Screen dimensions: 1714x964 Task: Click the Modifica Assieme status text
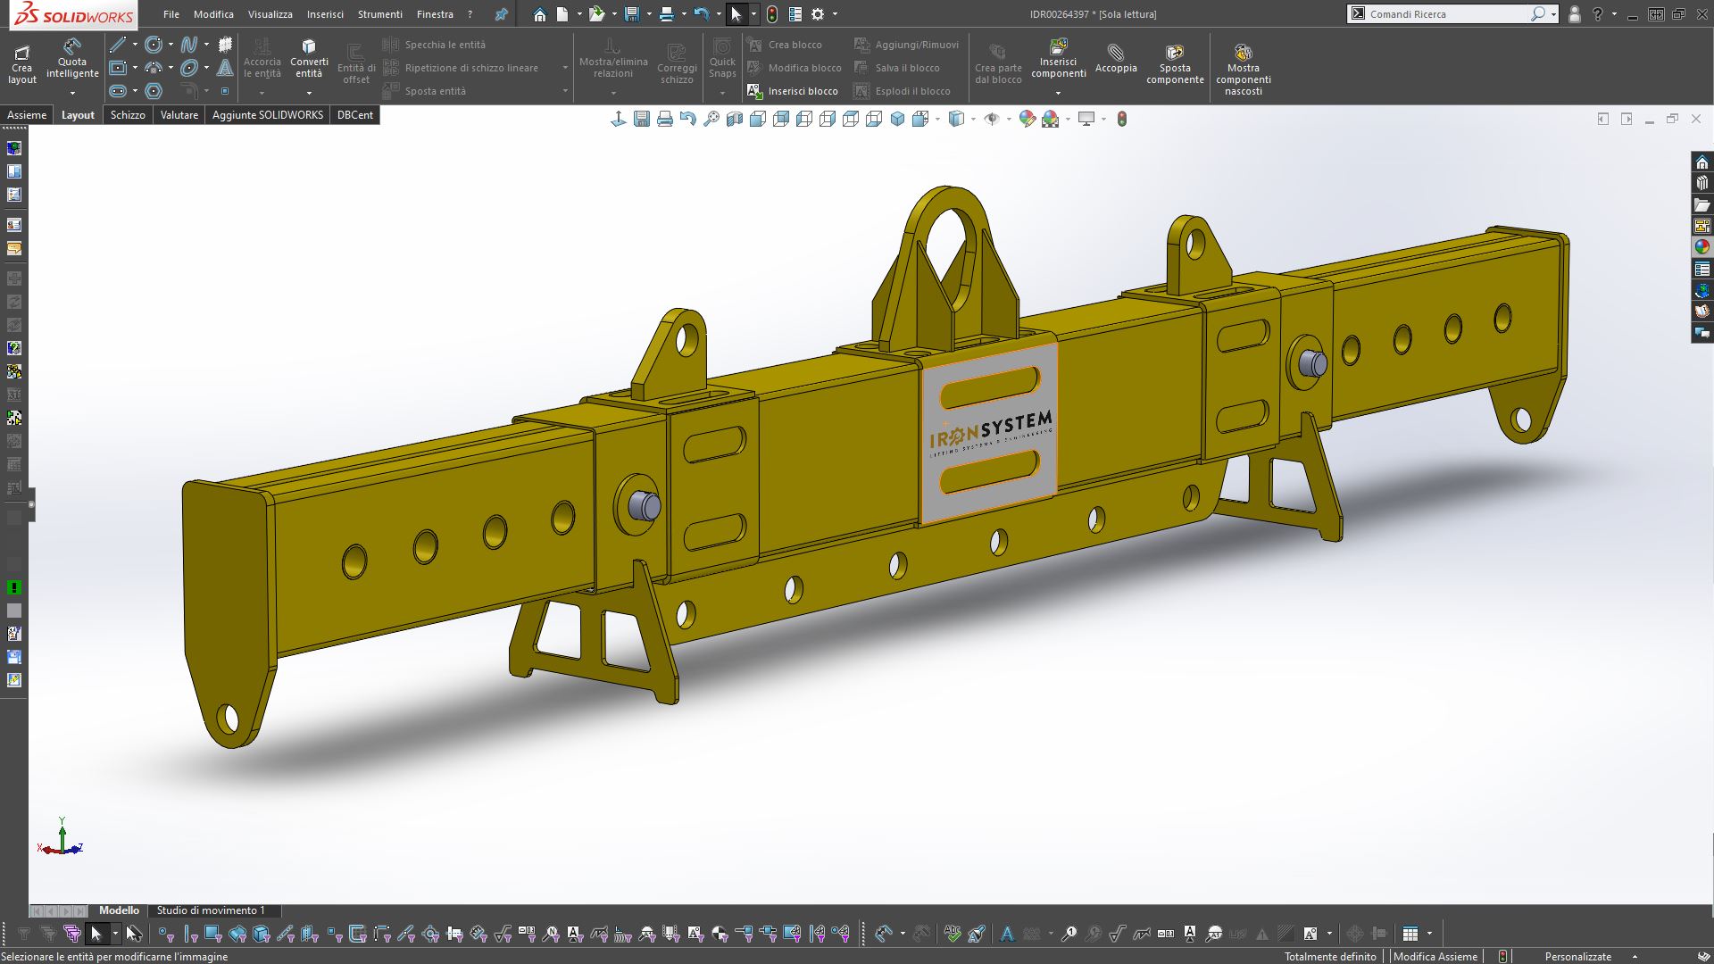pos(1435,957)
